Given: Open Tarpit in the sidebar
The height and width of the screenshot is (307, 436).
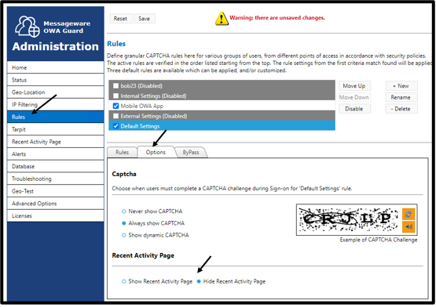Looking at the screenshot, I should (55, 129).
